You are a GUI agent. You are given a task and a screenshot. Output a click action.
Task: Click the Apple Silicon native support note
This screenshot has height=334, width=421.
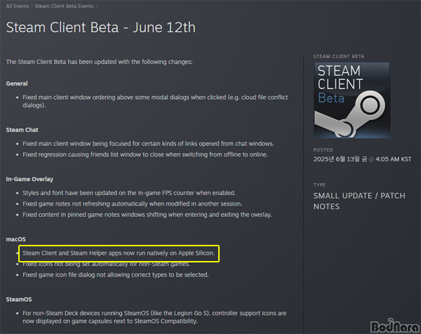click(x=119, y=253)
